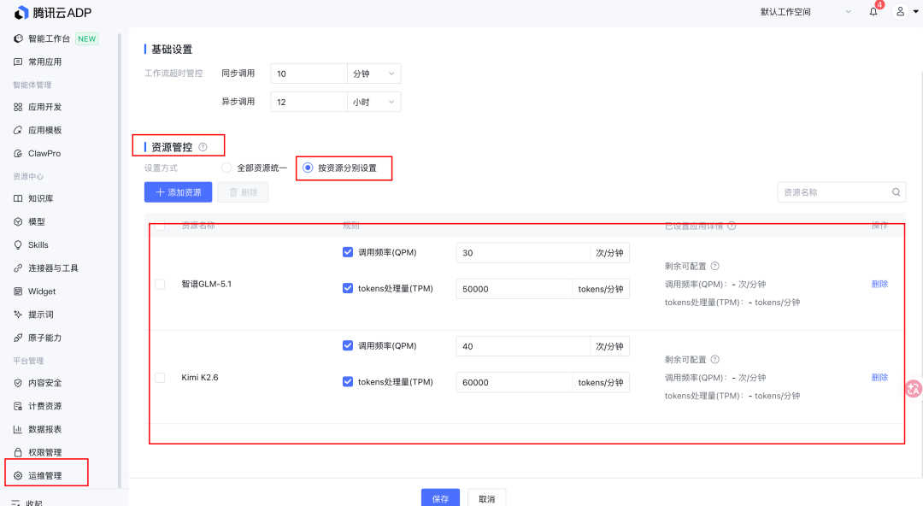Click the 同步调用 timeout value field

click(x=309, y=74)
